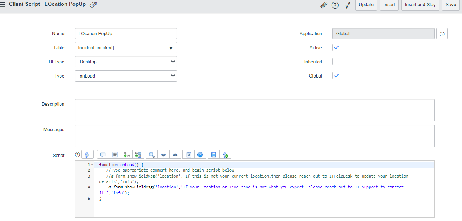Image resolution: width=462 pixels, height=221 pixels.
Task: Open the Type dropdown showing onLoad
Action: 126,76
